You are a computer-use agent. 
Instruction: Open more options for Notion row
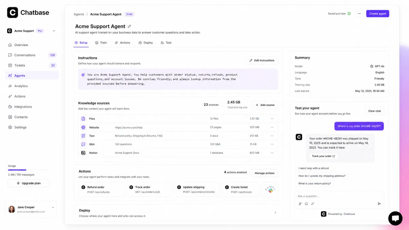pyautogui.click(x=272, y=153)
